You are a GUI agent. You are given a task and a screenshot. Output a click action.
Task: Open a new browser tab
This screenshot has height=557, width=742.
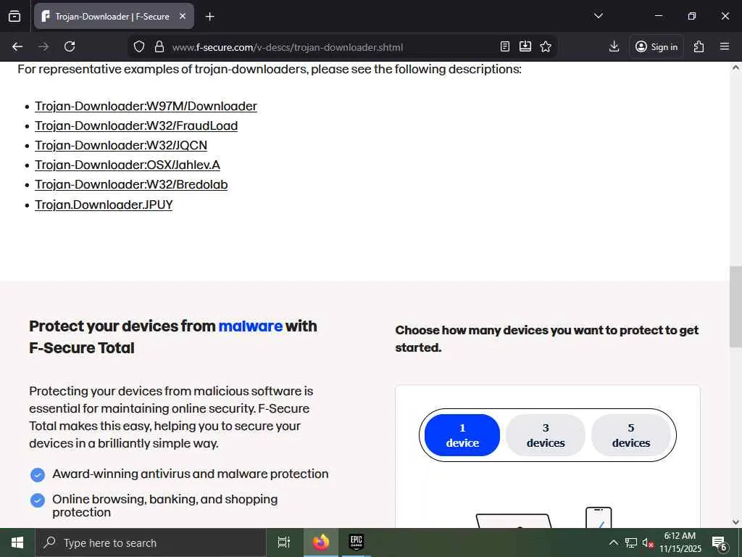pos(209,17)
